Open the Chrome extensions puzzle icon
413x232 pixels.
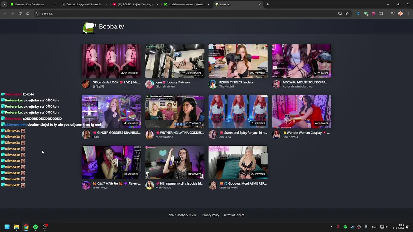381,14
